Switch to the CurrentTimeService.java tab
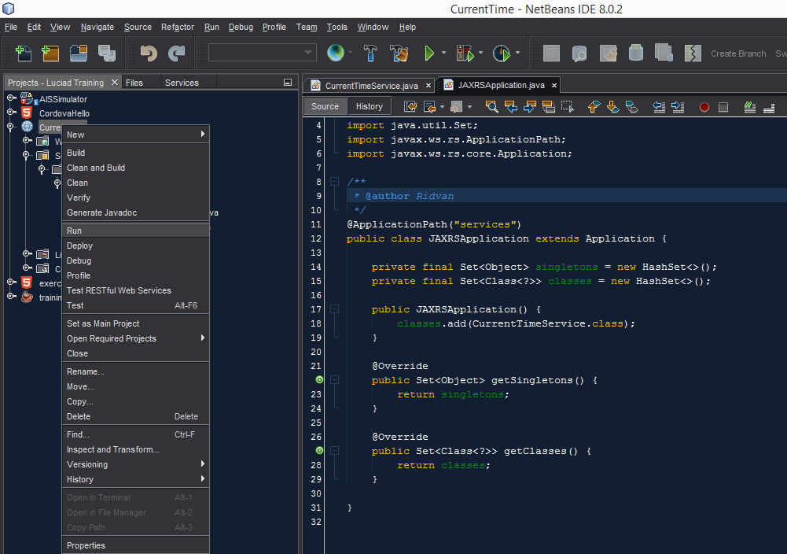This screenshot has width=787, height=554. [x=371, y=86]
